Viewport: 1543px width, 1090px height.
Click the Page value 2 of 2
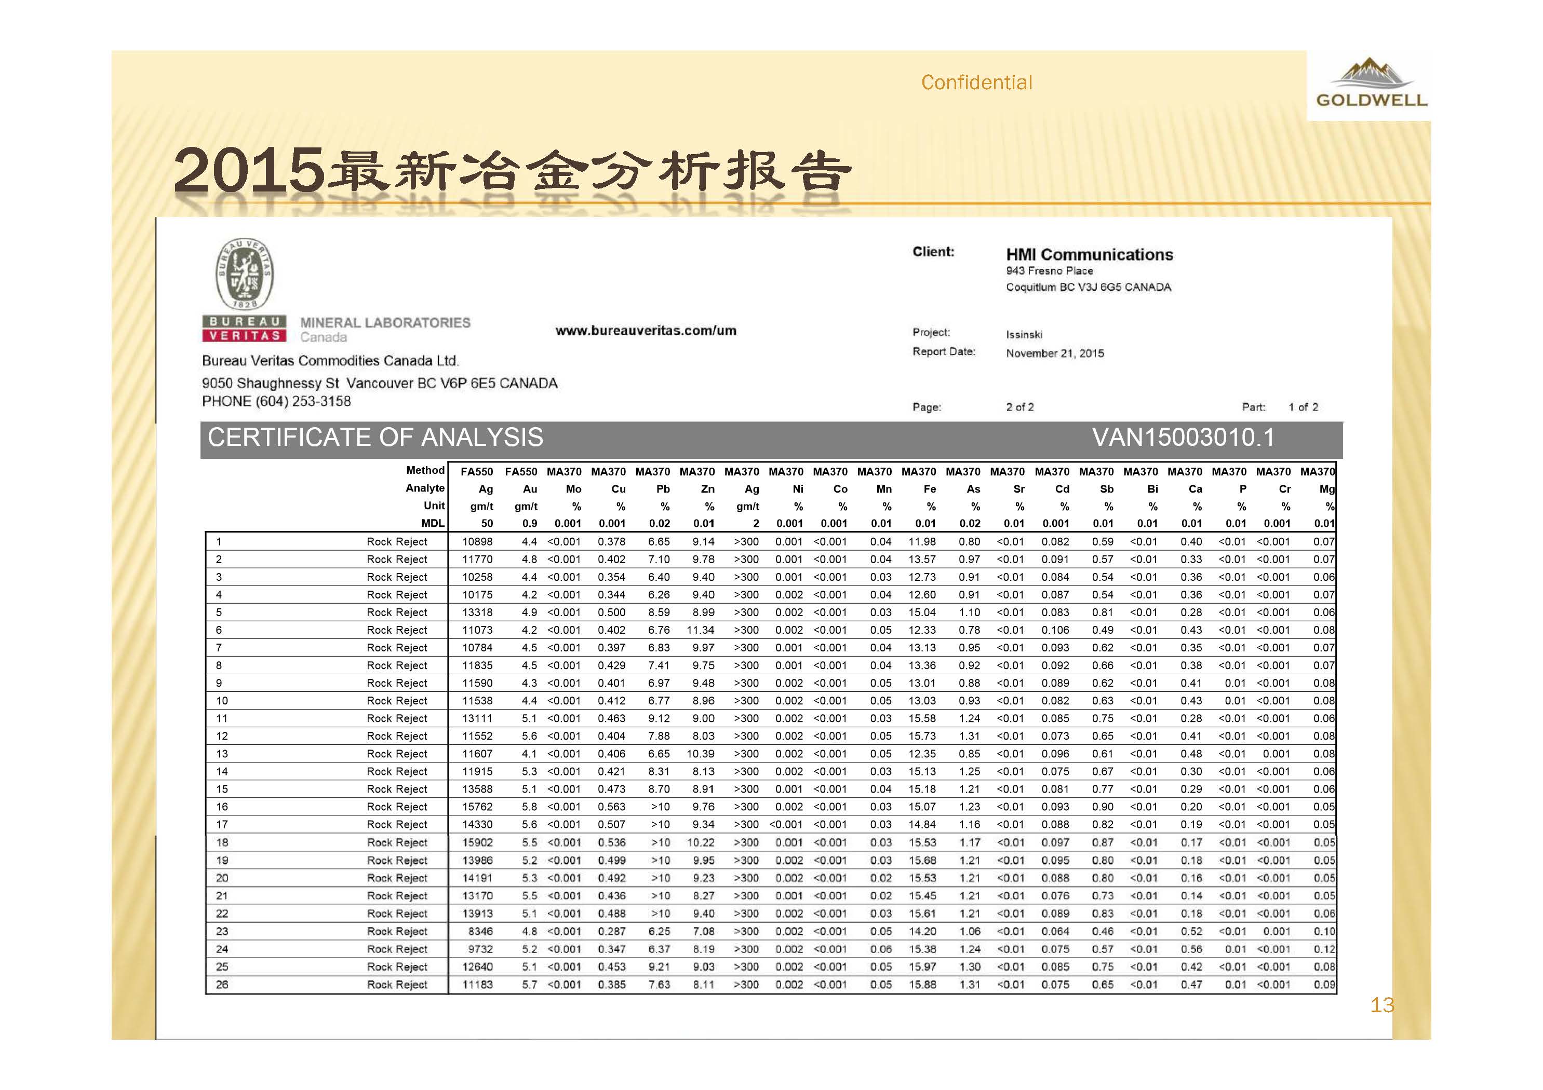[1019, 407]
